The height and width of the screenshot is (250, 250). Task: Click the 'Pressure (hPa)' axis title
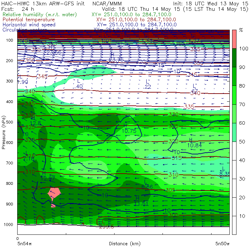click(x=3, y=132)
